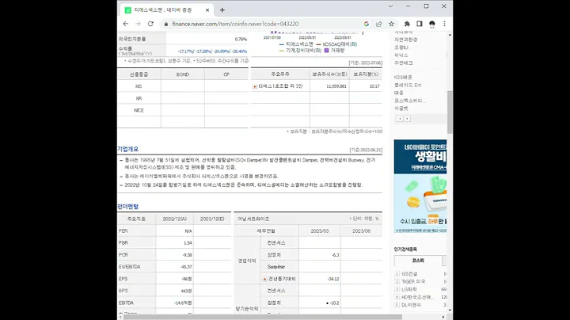Open HD한국조선해양 in popular searches

418,297
